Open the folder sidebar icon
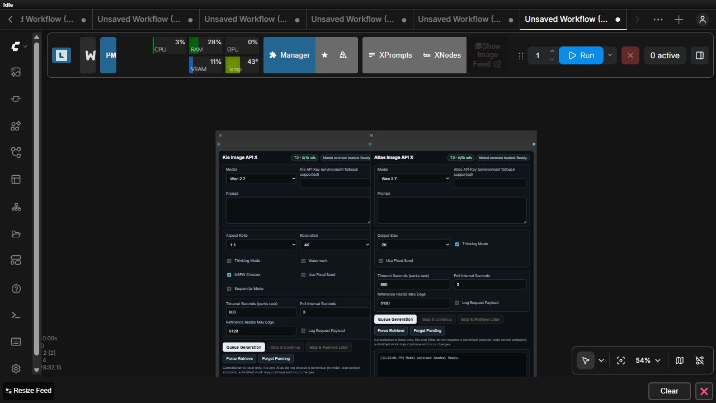Screen dimensions: 716x403 [x=16, y=234]
